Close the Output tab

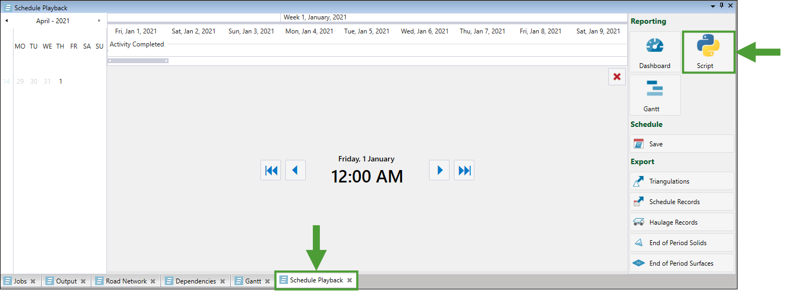point(83,281)
